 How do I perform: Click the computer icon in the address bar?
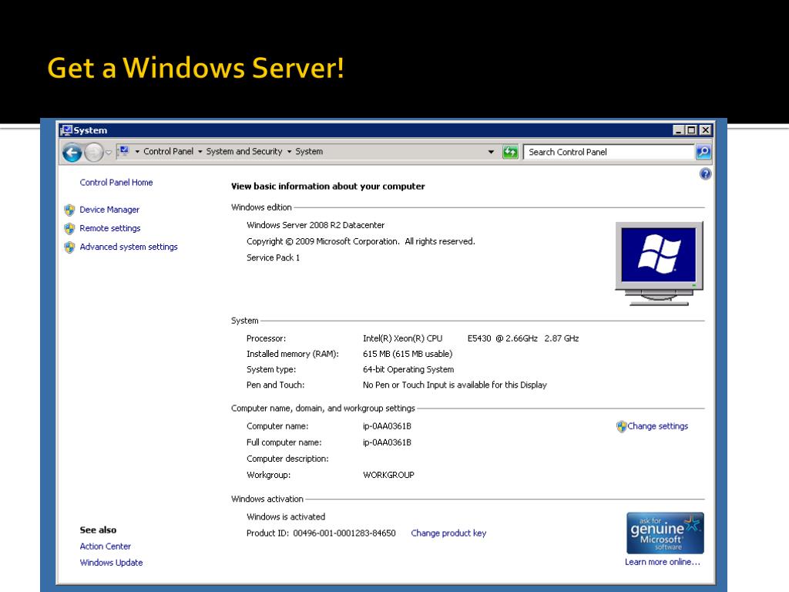coord(124,151)
